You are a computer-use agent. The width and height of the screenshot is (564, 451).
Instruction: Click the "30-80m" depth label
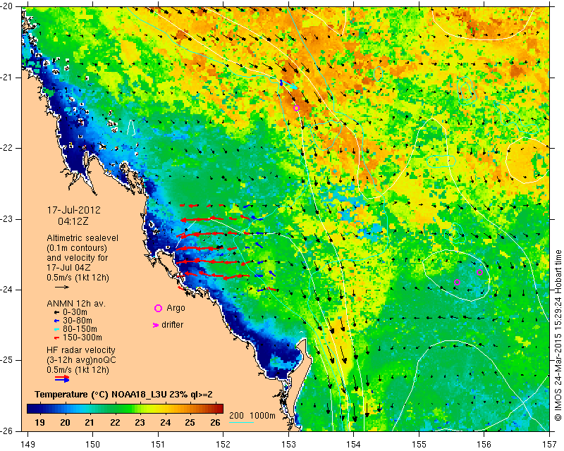click(78, 321)
